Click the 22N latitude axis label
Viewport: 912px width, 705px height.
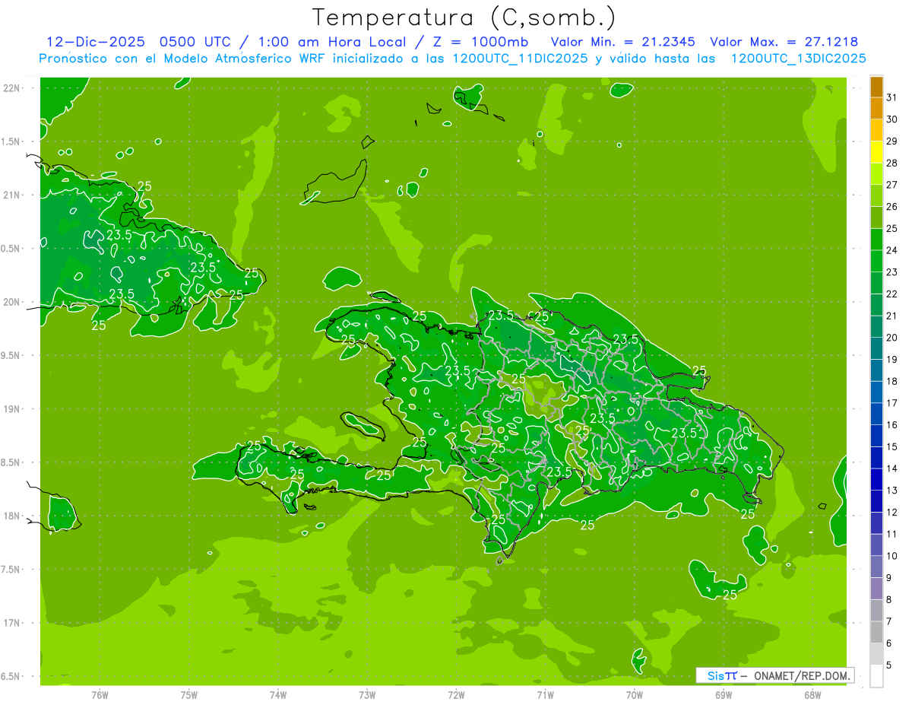click(11, 88)
